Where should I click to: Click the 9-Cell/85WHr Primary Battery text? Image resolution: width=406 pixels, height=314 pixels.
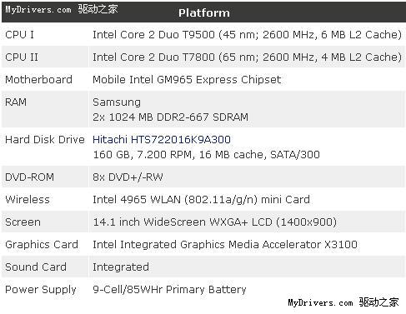click(x=169, y=290)
